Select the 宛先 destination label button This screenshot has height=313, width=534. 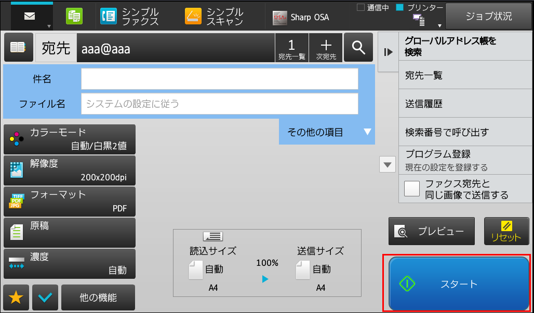tap(56, 48)
